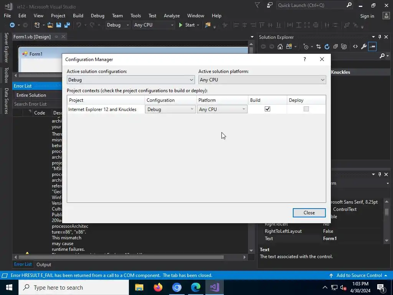This screenshot has height=295, width=393.
Task: Click the Type here to search box
Action: pos(74,287)
